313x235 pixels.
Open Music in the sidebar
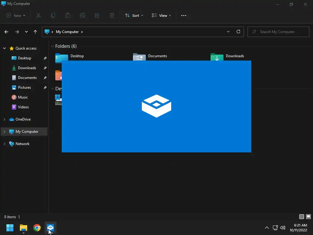pyautogui.click(x=23, y=97)
